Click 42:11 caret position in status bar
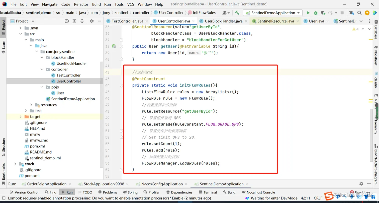The height and width of the screenshot is (203, 379). tap(305, 198)
